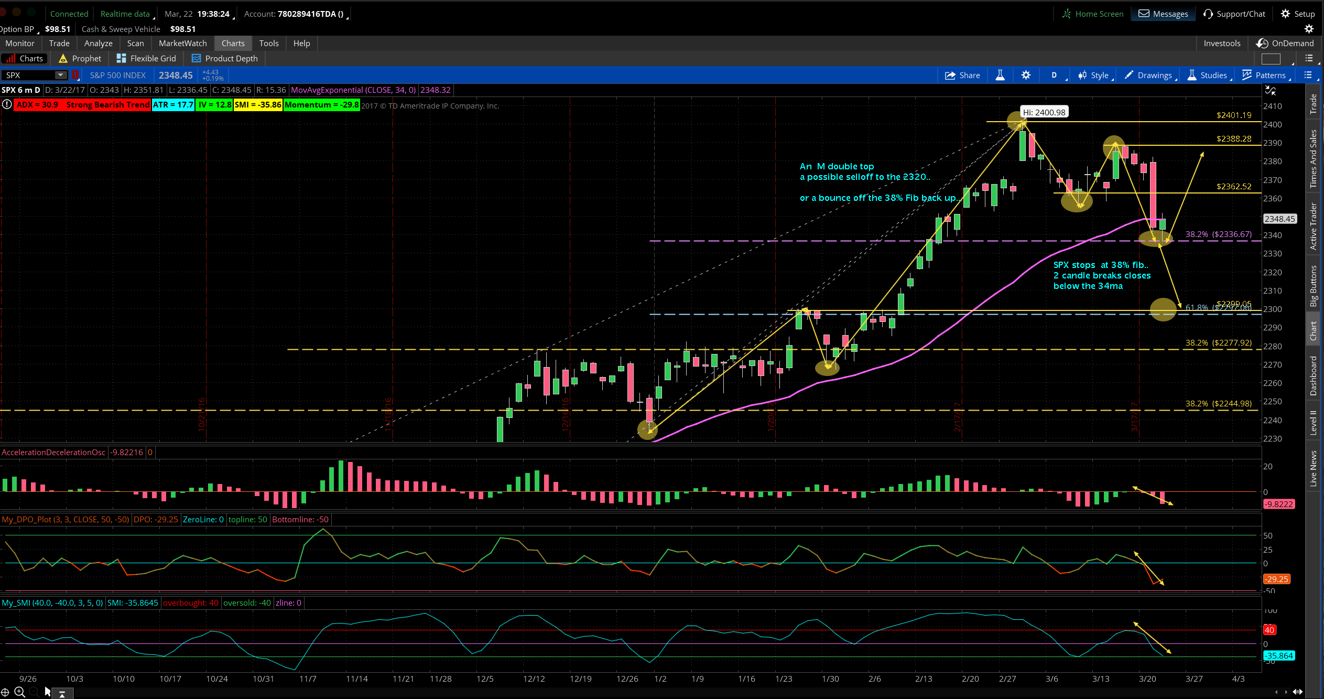This screenshot has height=699, width=1324.
Task: Click the alert icon beside ADX label
Action: tap(7, 104)
